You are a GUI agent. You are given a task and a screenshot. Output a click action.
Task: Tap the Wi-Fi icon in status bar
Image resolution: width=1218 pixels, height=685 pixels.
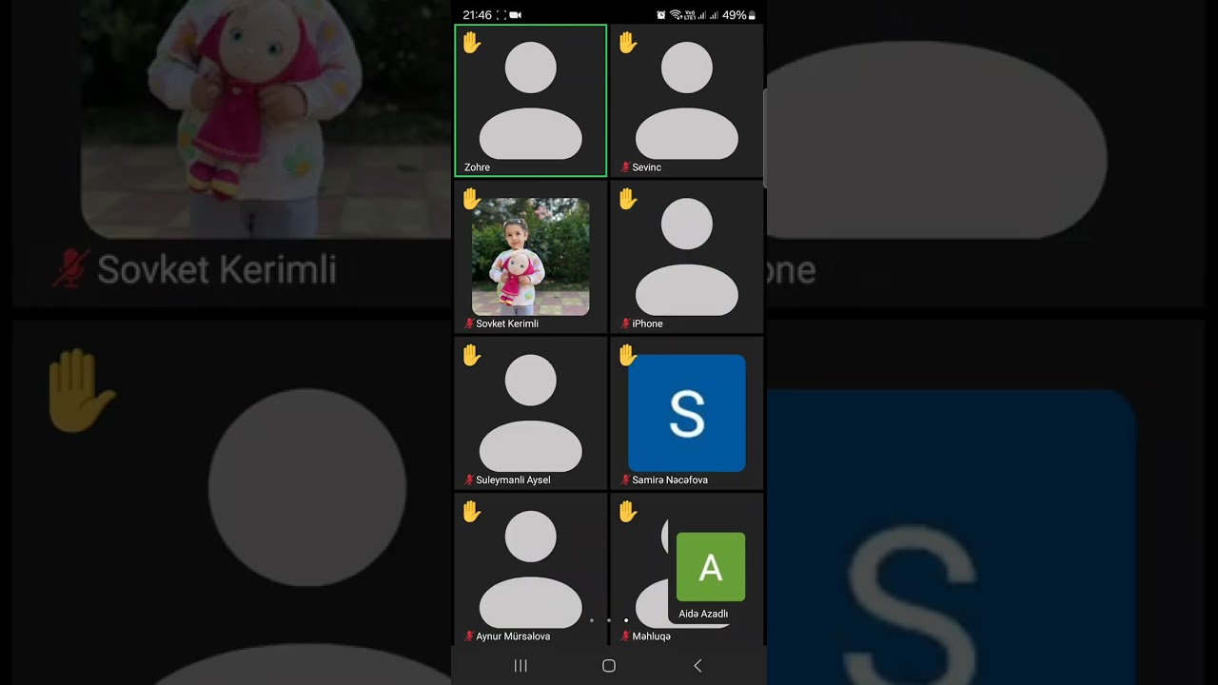tap(676, 15)
